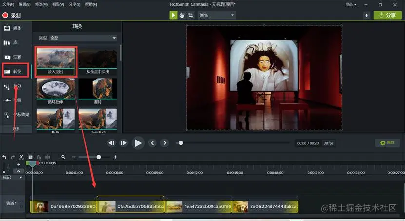
Task: Choose the crop tool above the canvas
Action: pyautogui.click(x=190, y=15)
